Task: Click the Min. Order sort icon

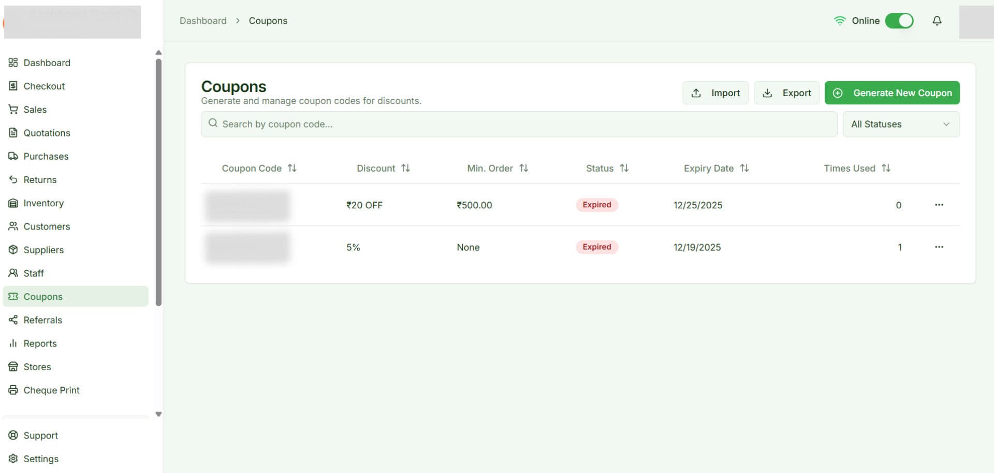Action: click(x=523, y=168)
